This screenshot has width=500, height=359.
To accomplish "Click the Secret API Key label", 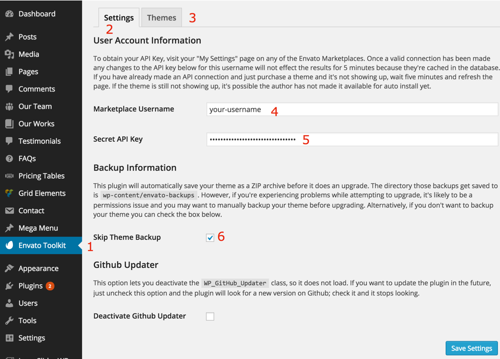I will click(x=118, y=139).
